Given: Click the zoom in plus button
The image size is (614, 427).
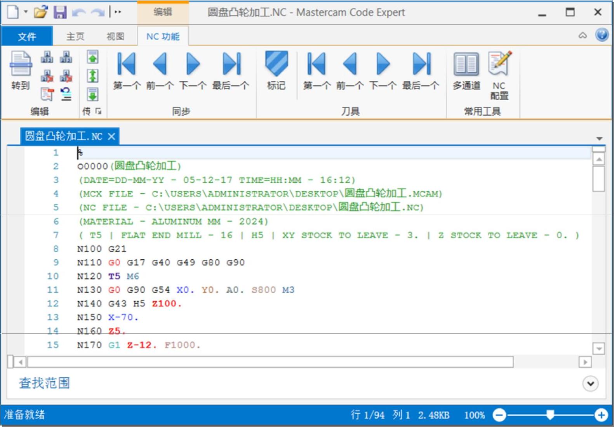Looking at the screenshot, I should (601, 415).
